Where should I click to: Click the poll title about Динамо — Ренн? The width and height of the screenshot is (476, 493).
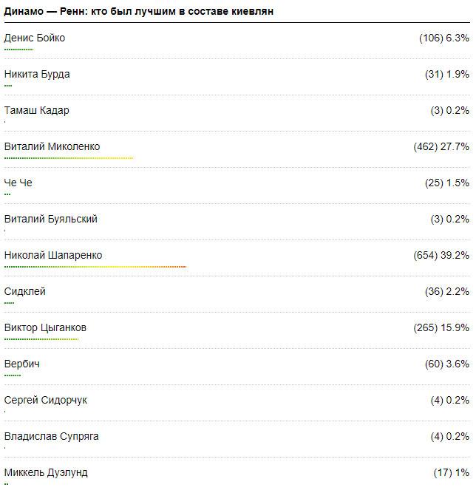[139, 12]
